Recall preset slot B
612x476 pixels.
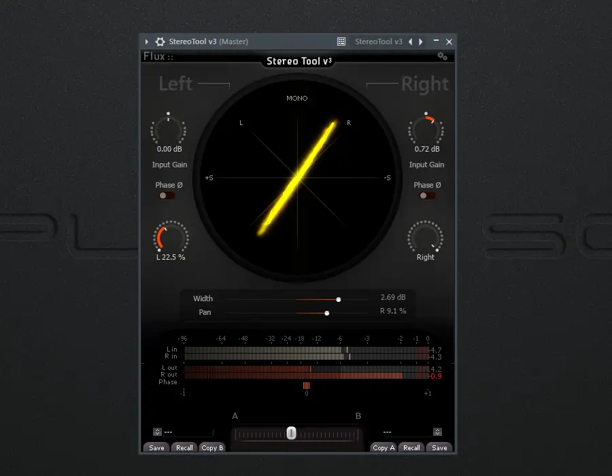point(411,447)
